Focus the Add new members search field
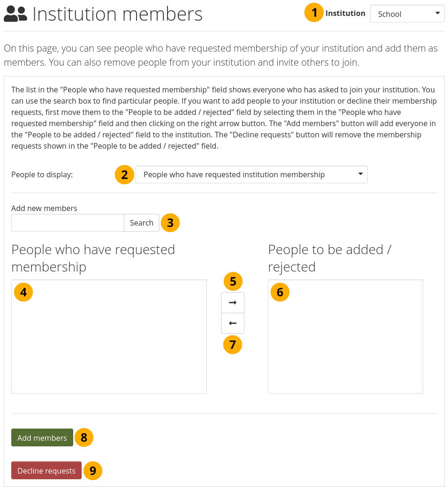This screenshot has width=448, height=490. [x=68, y=223]
